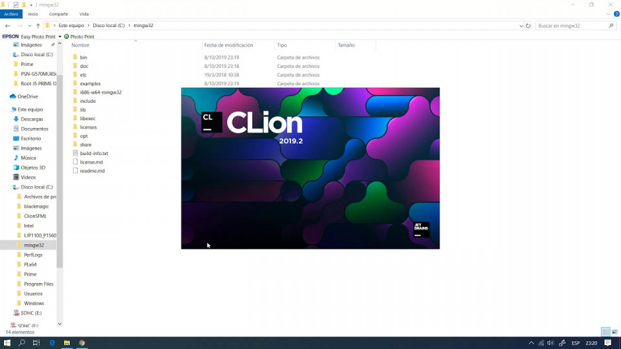621x349 pixels.
Task: Open blackmagic folder in tree
Action: [x=36, y=206]
